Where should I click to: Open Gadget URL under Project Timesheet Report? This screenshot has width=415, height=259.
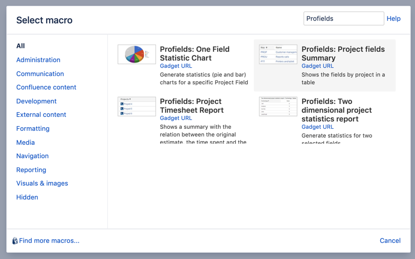pos(176,118)
